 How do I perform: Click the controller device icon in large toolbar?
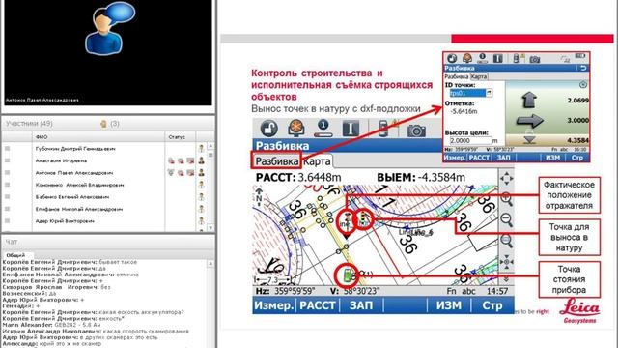[383, 129]
